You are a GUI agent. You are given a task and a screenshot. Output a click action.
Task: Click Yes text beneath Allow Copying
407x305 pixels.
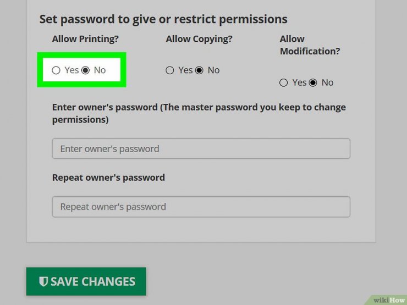(x=185, y=70)
